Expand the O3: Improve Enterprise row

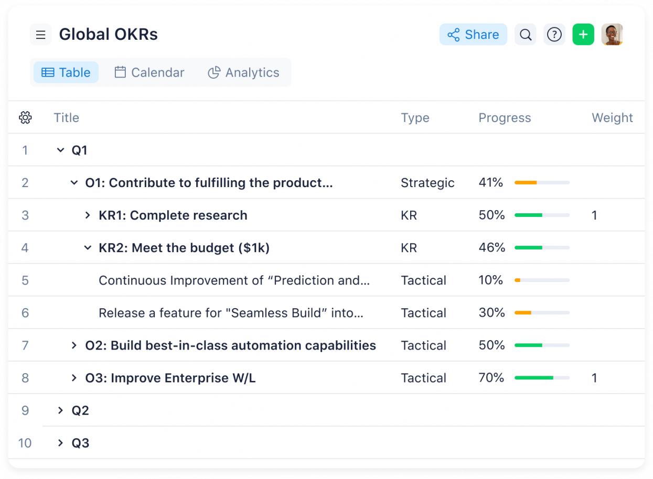coord(74,378)
